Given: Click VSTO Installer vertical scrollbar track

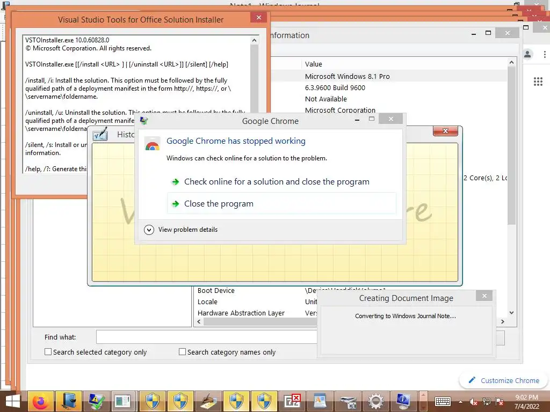Looking at the screenshot, I should [x=254, y=105].
